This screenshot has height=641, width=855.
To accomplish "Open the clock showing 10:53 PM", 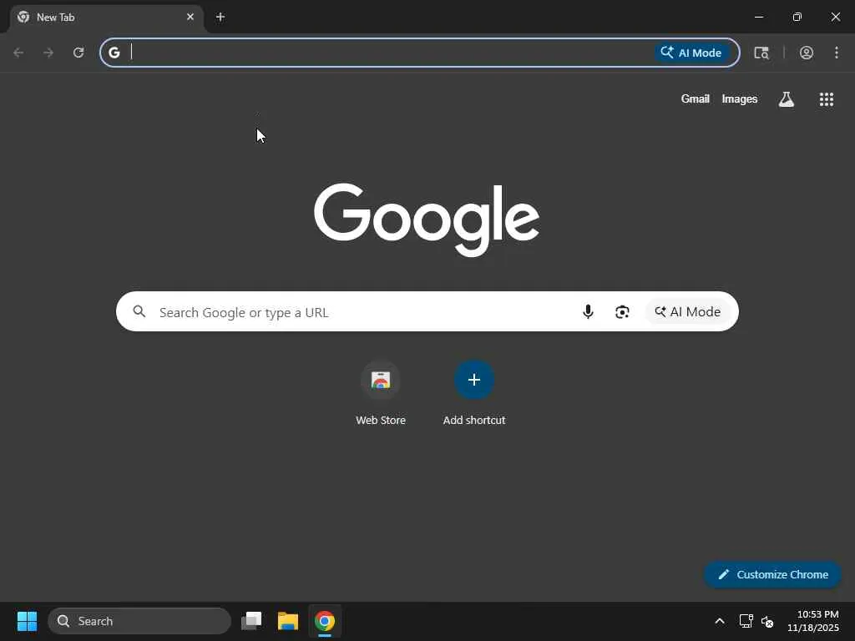I will coord(813,621).
